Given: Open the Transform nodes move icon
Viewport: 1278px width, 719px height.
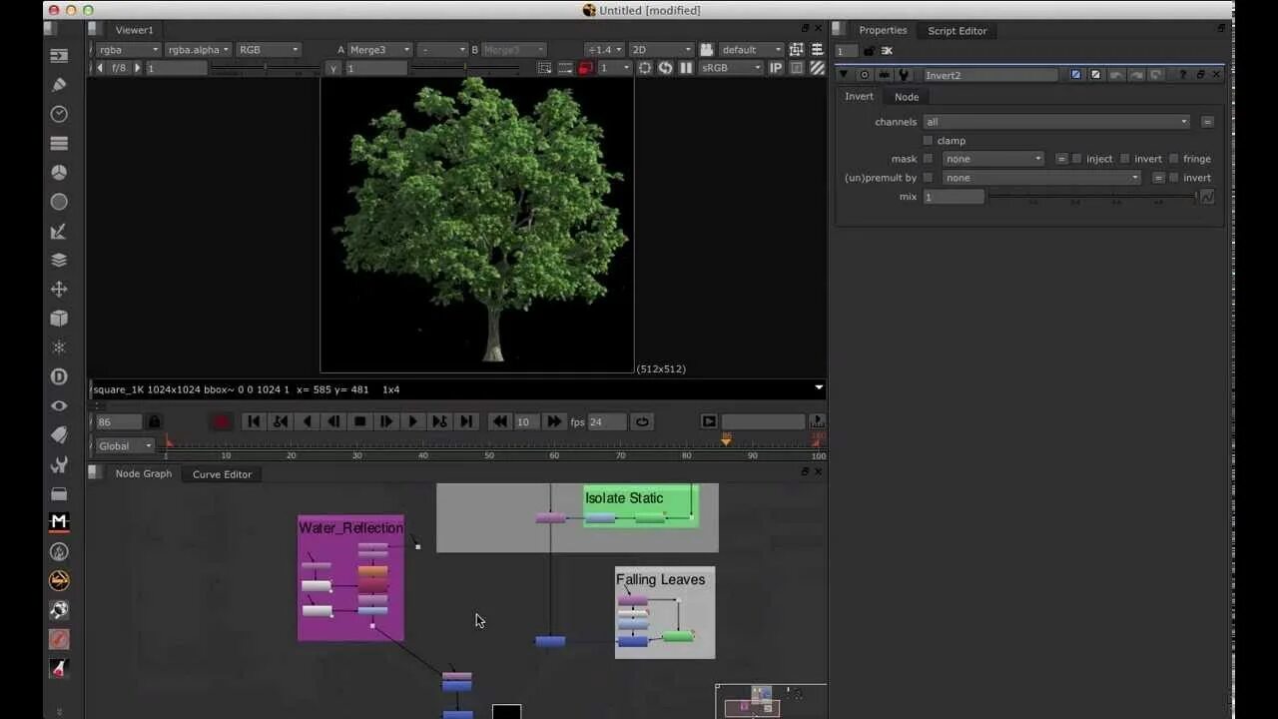Looking at the screenshot, I should point(59,290).
